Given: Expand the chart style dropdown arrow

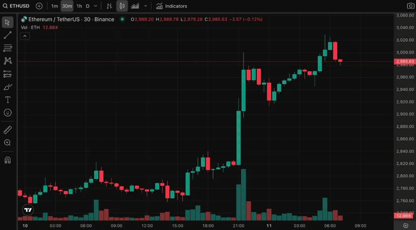Looking at the screenshot, I should tap(145, 6).
